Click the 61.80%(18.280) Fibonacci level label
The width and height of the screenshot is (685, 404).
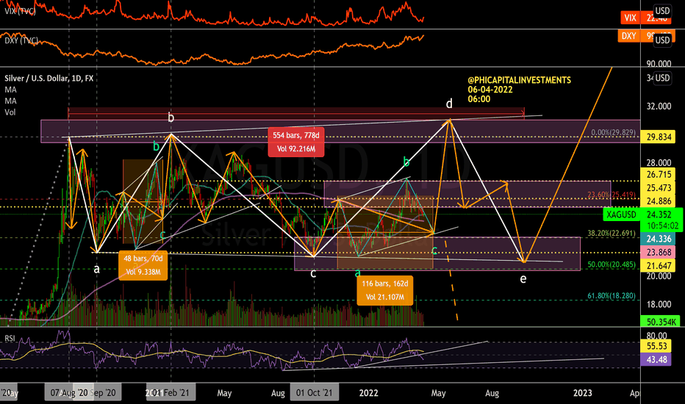[x=612, y=296]
